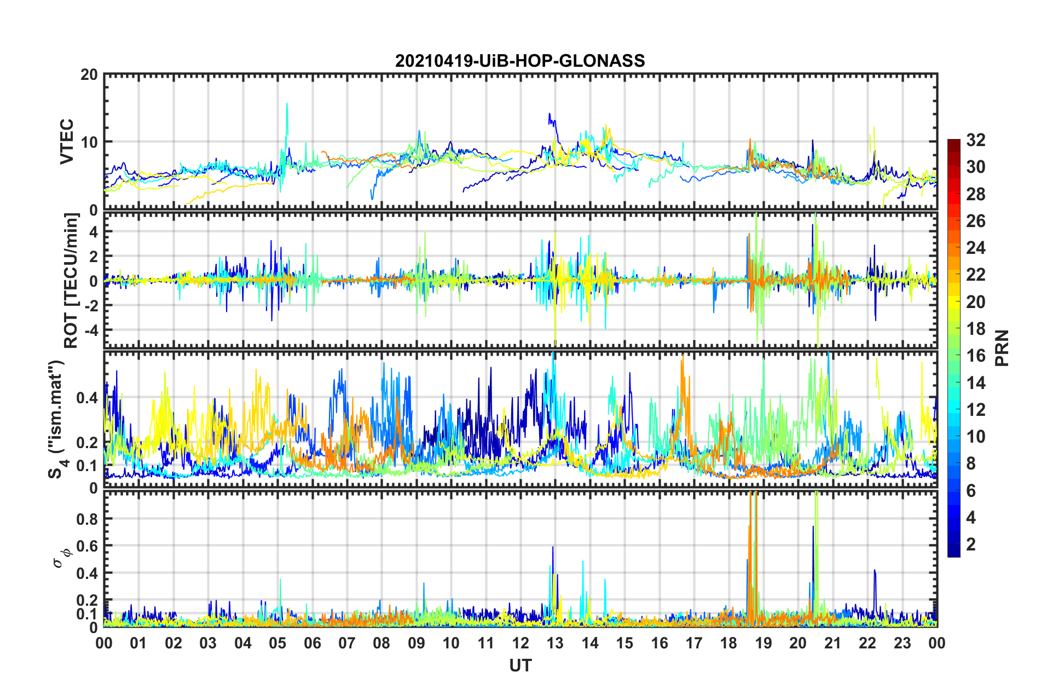The width and height of the screenshot is (1041, 696).
Task: Click sigma phi y-axis tick 0.8
Action: (x=86, y=519)
